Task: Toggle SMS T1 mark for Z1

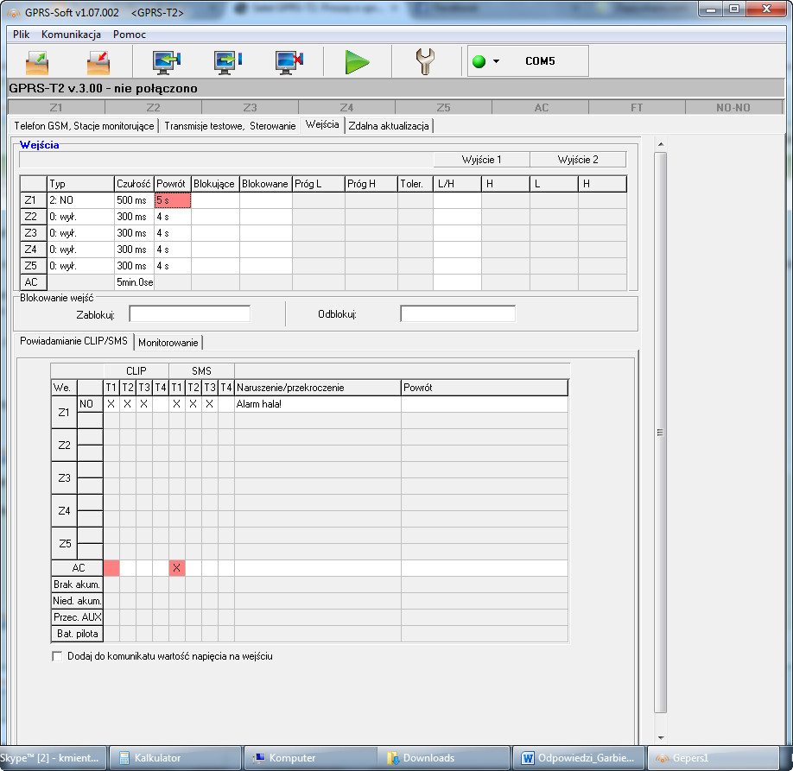Action: (x=176, y=404)
